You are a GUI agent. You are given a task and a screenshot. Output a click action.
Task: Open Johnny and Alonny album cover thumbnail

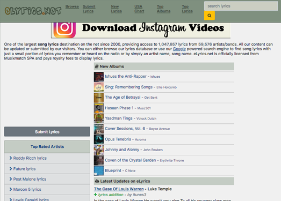[x=99, y=150]
